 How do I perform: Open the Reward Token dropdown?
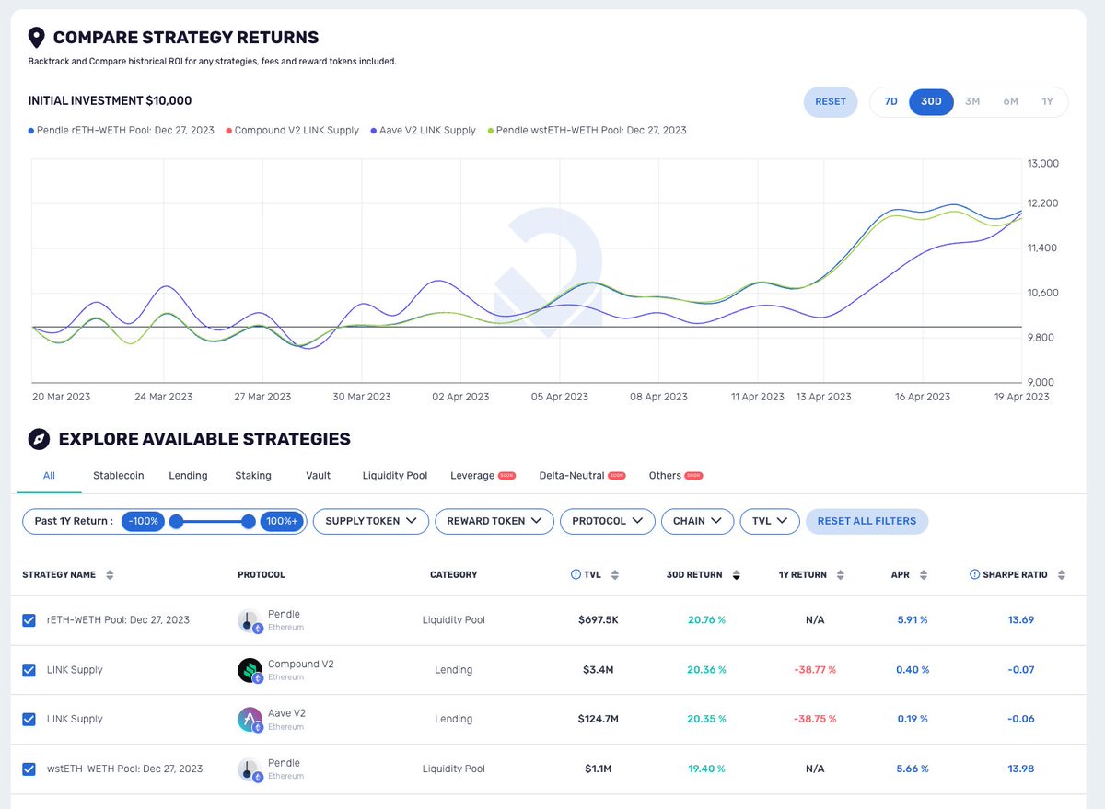pyautogui.click(x=494, y=521)
